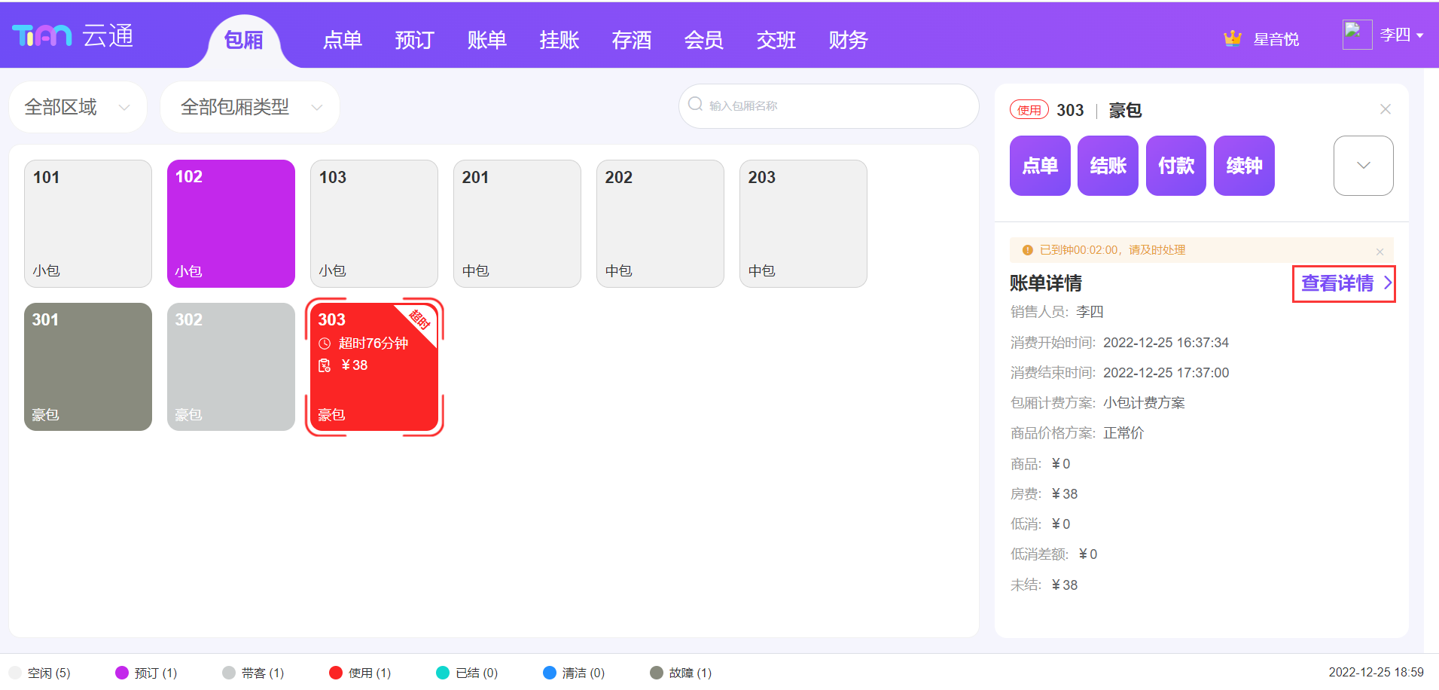The image size is (1439, 690).
Task: Click the crown icon beside 星音悦
Action: (1232, 38)
